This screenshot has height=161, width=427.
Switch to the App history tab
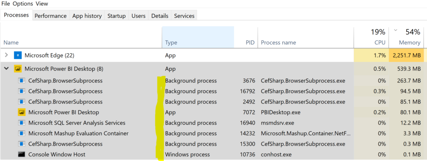pyautogui.click(x=87, y=16)
